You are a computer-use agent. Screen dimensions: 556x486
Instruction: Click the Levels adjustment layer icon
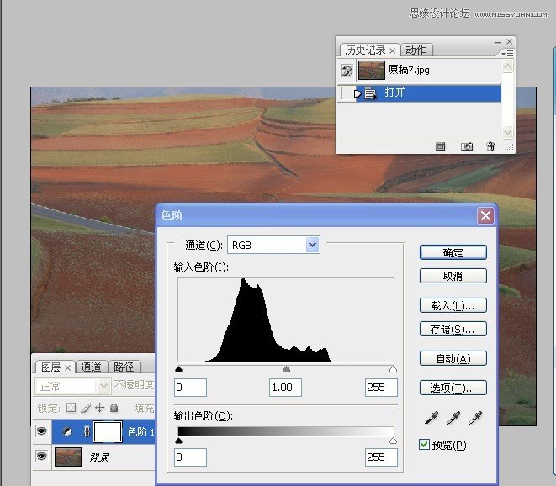(67, 431)
